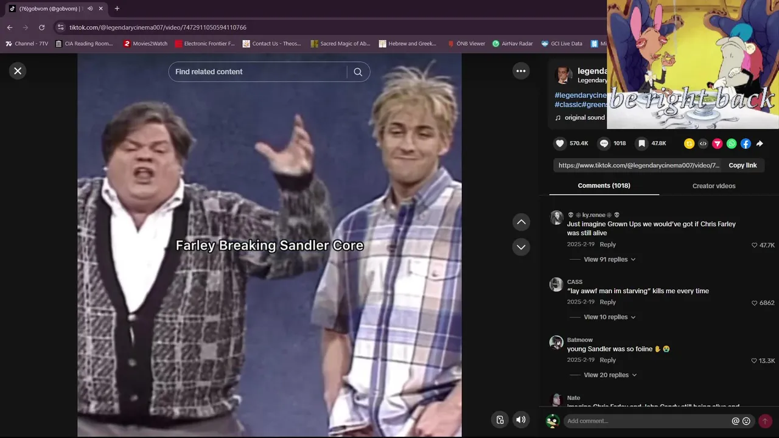The width and height of the screenshot is (779, 438).
Task: Expand View 10 replies
Action: tap(610, 317)
